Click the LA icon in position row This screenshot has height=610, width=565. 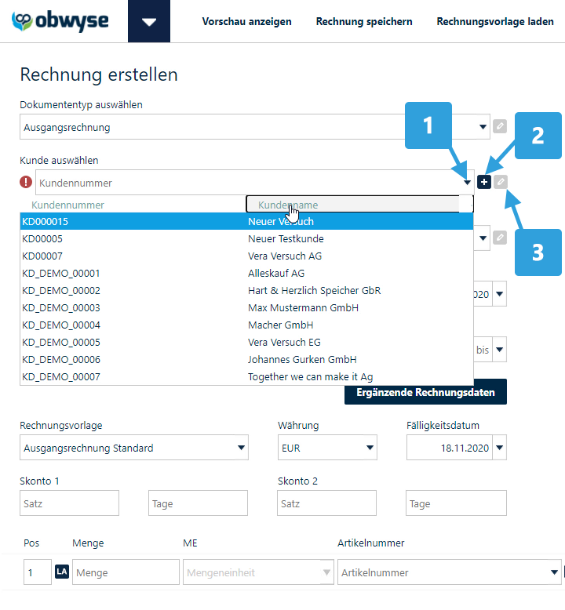tap(62, 572)
